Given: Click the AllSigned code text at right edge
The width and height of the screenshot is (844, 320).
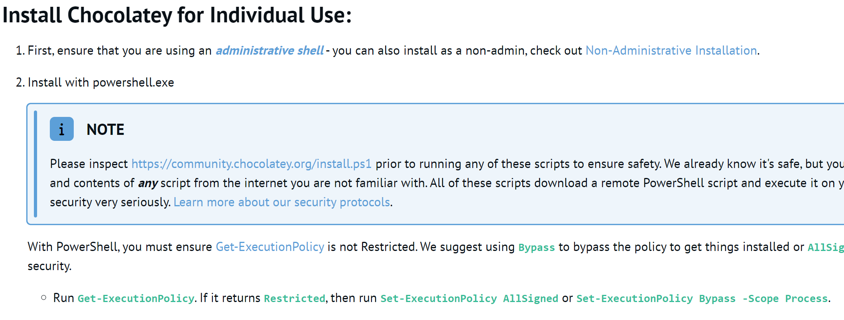Looking at the screenshot, I should [x=826, y=247].
